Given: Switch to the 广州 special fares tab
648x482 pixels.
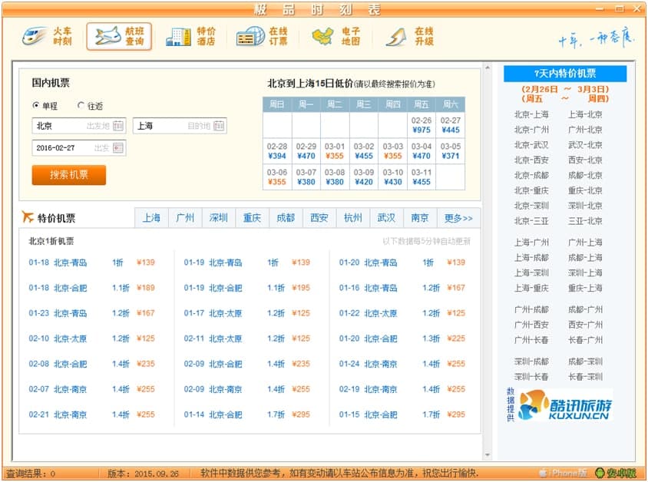Looking at the screenshot, I should [x=185, y=218].
